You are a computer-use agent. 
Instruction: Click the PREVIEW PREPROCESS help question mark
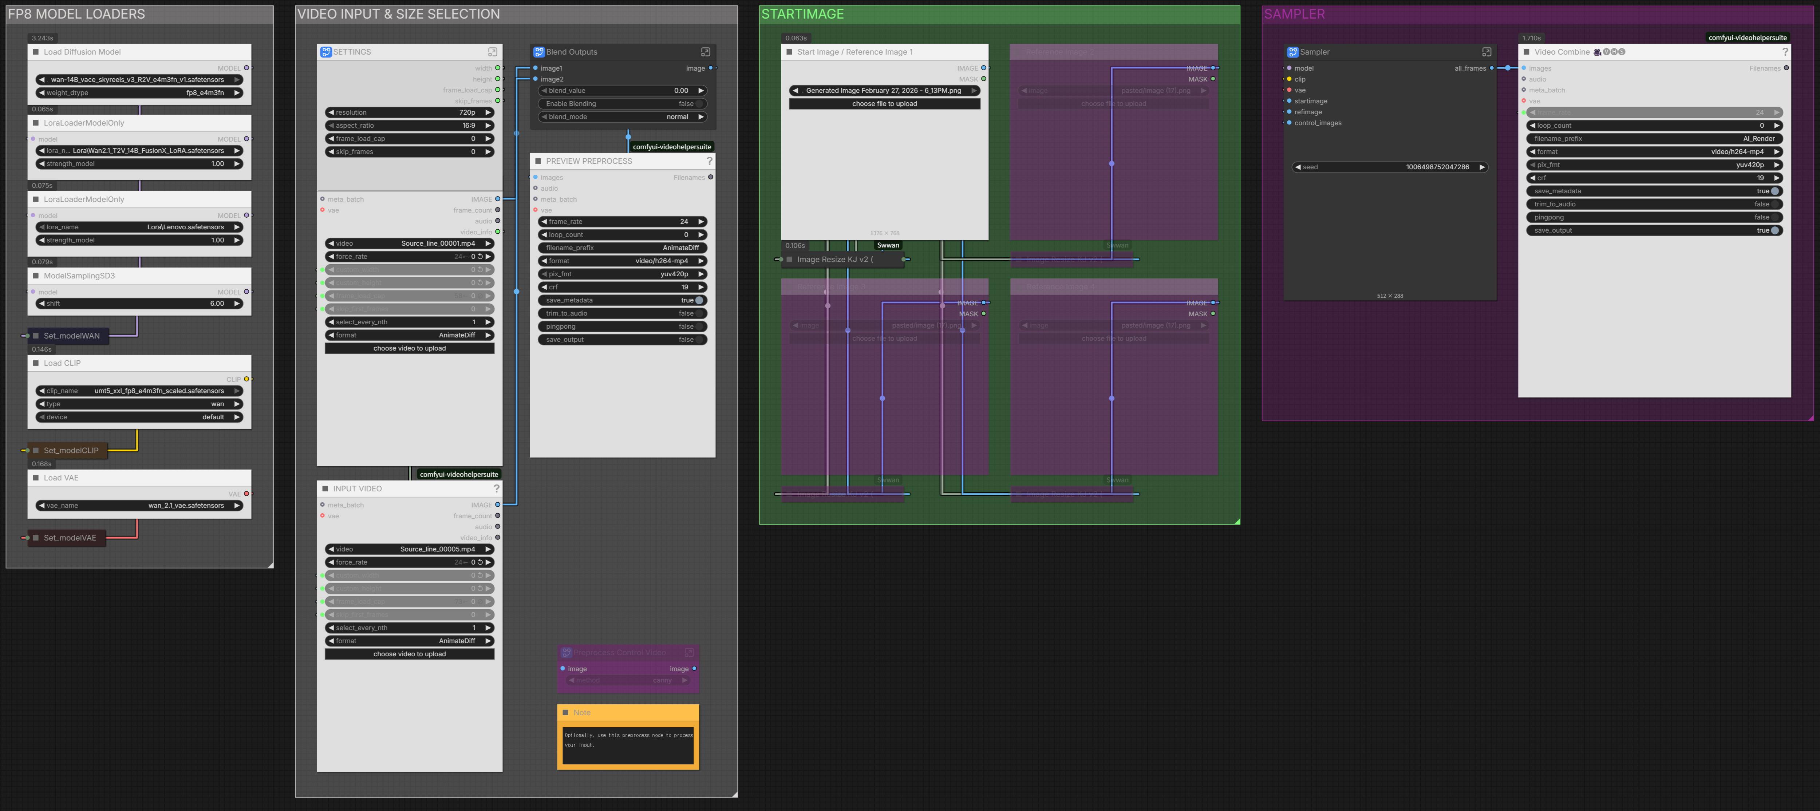[709, 161]
